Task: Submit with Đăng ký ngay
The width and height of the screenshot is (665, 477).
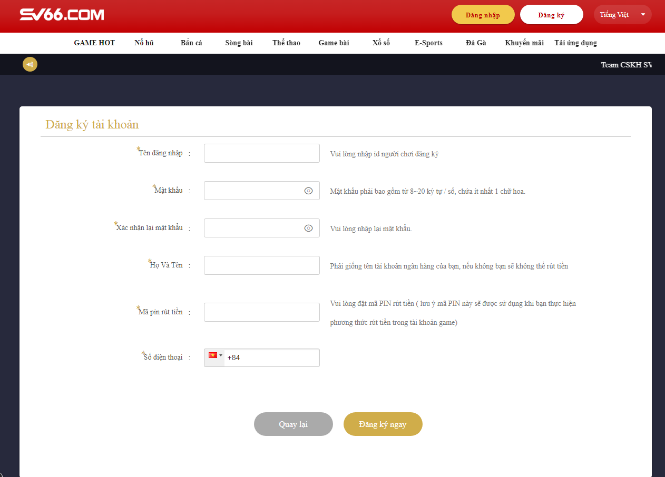Action: pyautogui.click(x=383, y=424)
